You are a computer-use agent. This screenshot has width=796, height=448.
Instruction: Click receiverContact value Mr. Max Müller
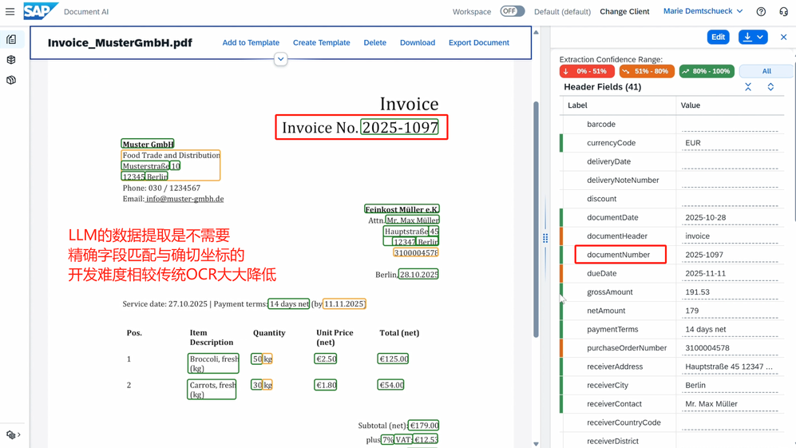click(x=711, y=404)
